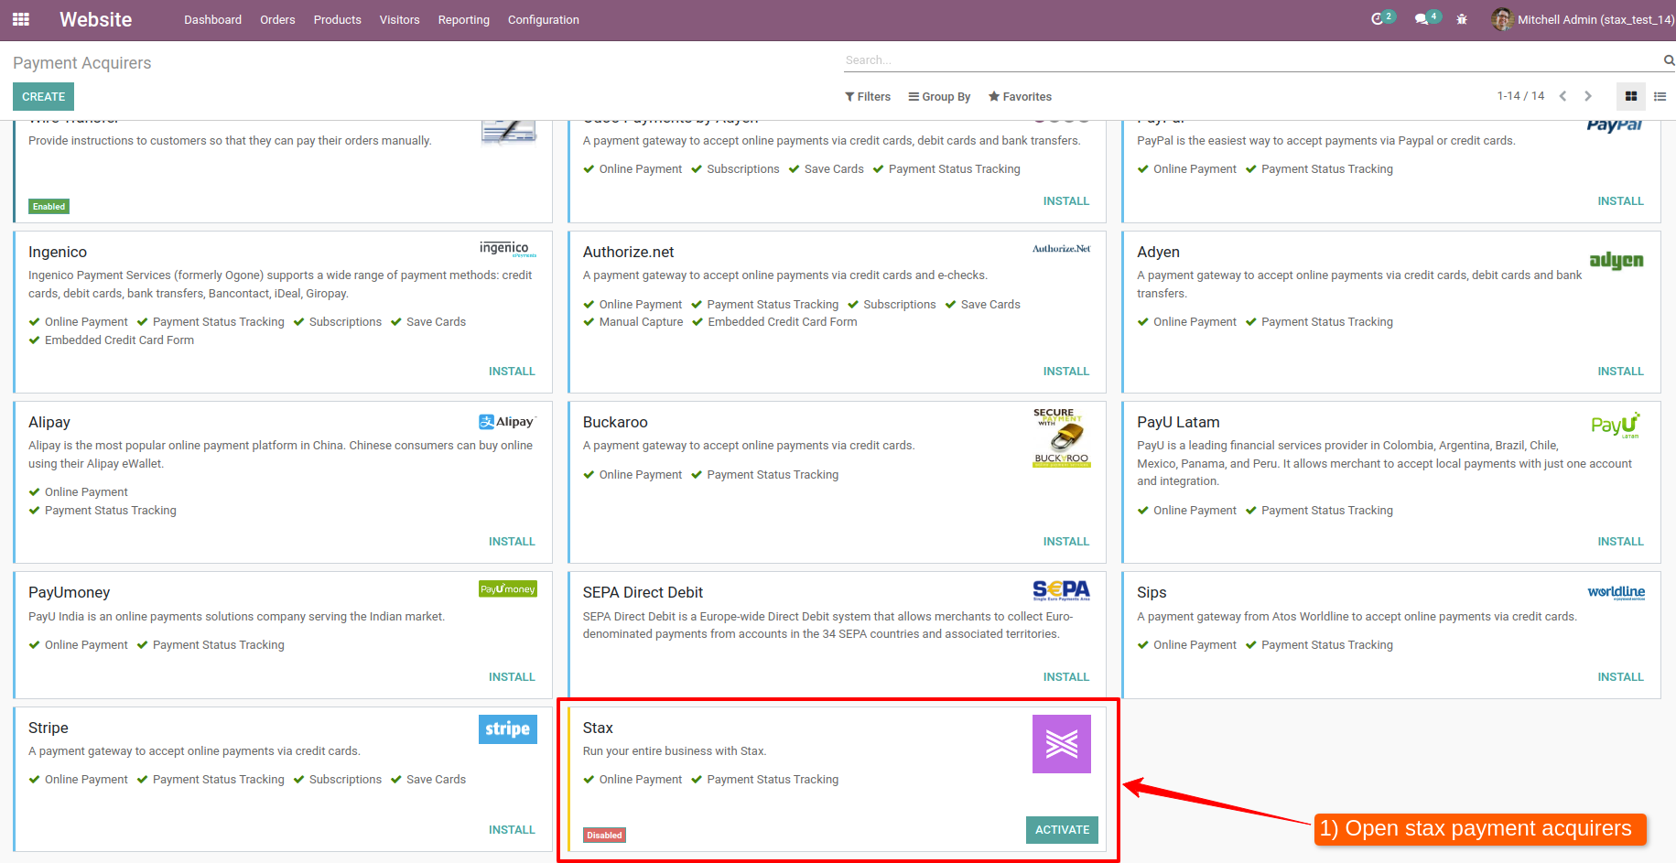The height and width of the screenshot is (863, 1676).
Task: Click the Website app title
Action: (95, 19)
